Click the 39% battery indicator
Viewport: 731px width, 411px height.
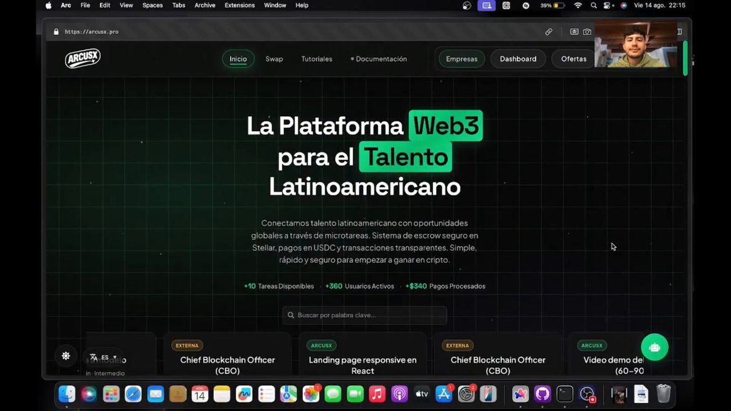pos(553,5)
